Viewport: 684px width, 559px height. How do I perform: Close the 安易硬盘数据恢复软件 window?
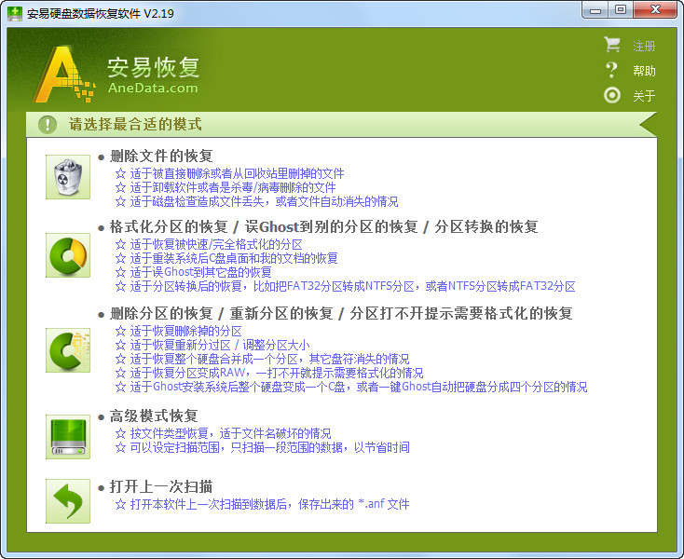[655, 10]
